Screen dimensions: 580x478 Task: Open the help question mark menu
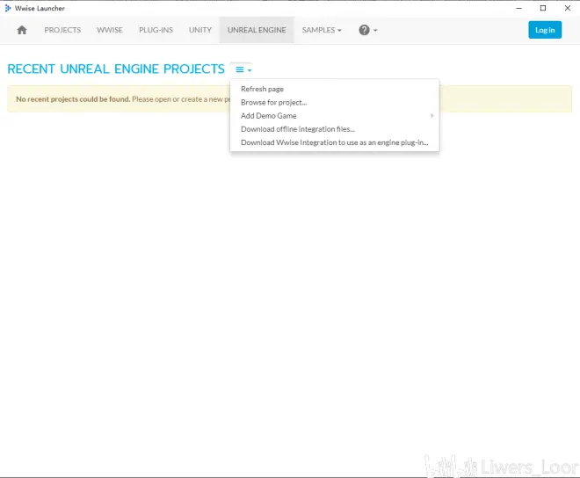point(367,30)
